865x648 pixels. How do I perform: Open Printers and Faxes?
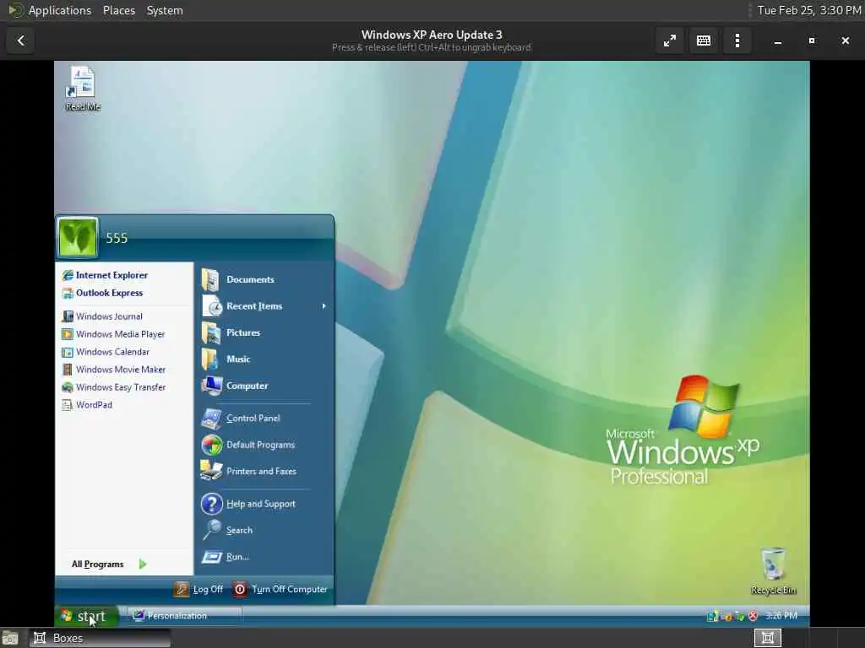[248, 471]
